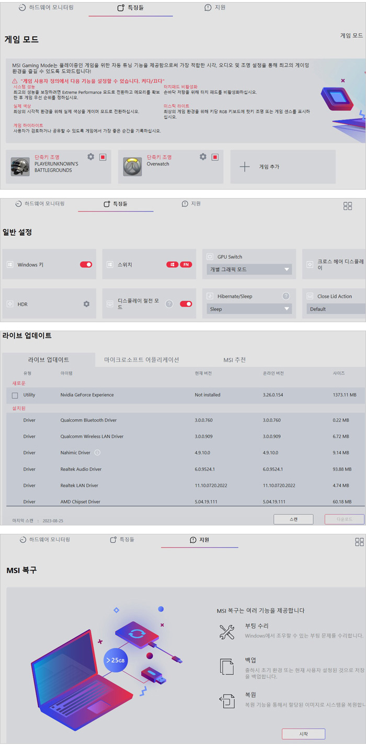Click the 부팅 수리 wrench icon

pyautogui.click(x=227, y=632)
